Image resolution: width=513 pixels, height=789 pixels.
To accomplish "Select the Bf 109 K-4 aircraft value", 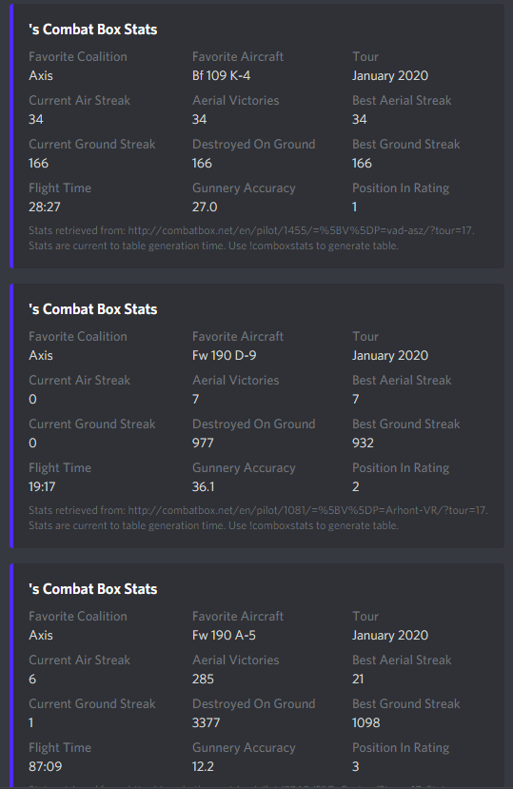I will (221, 76).
